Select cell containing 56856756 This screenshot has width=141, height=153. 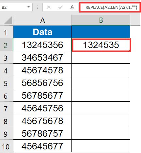42,83
